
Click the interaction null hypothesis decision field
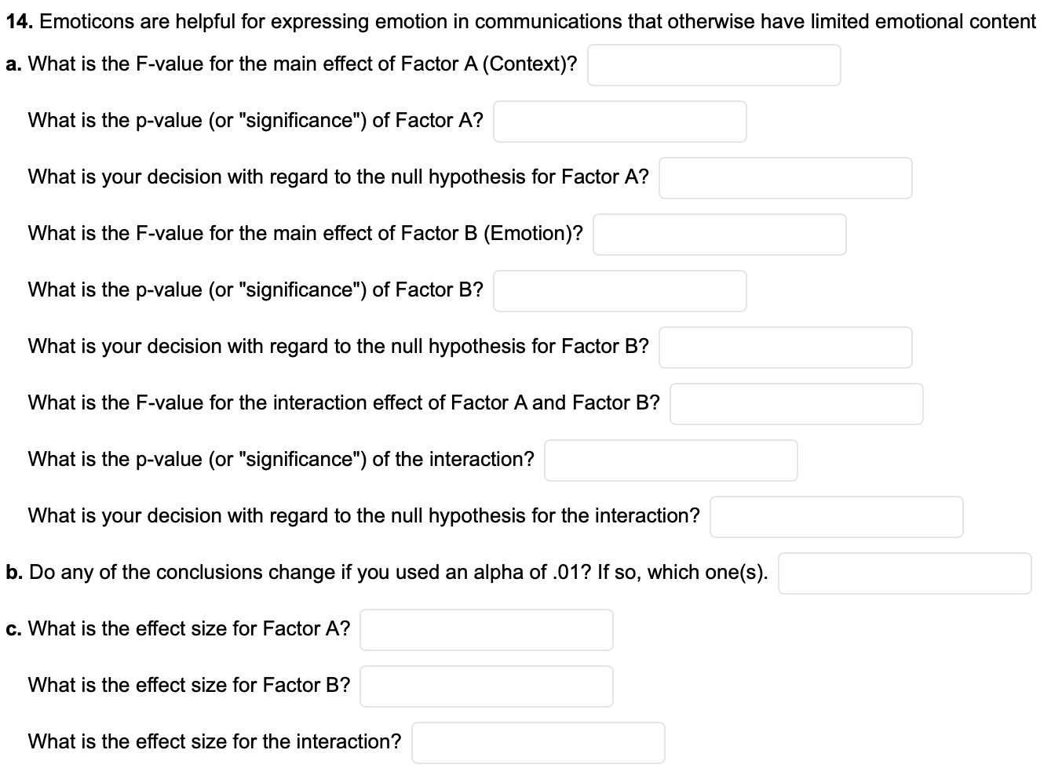click(836, 516)
